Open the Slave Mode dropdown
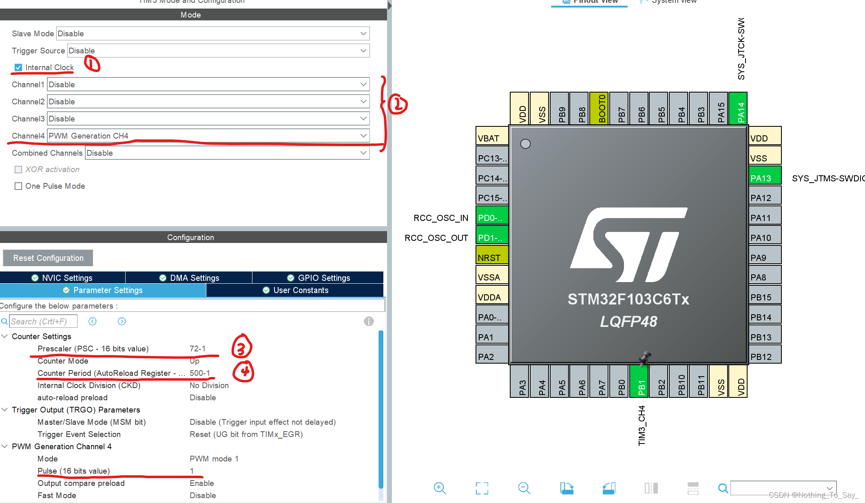This screenshot has width=865, height=503. point(213,33)
